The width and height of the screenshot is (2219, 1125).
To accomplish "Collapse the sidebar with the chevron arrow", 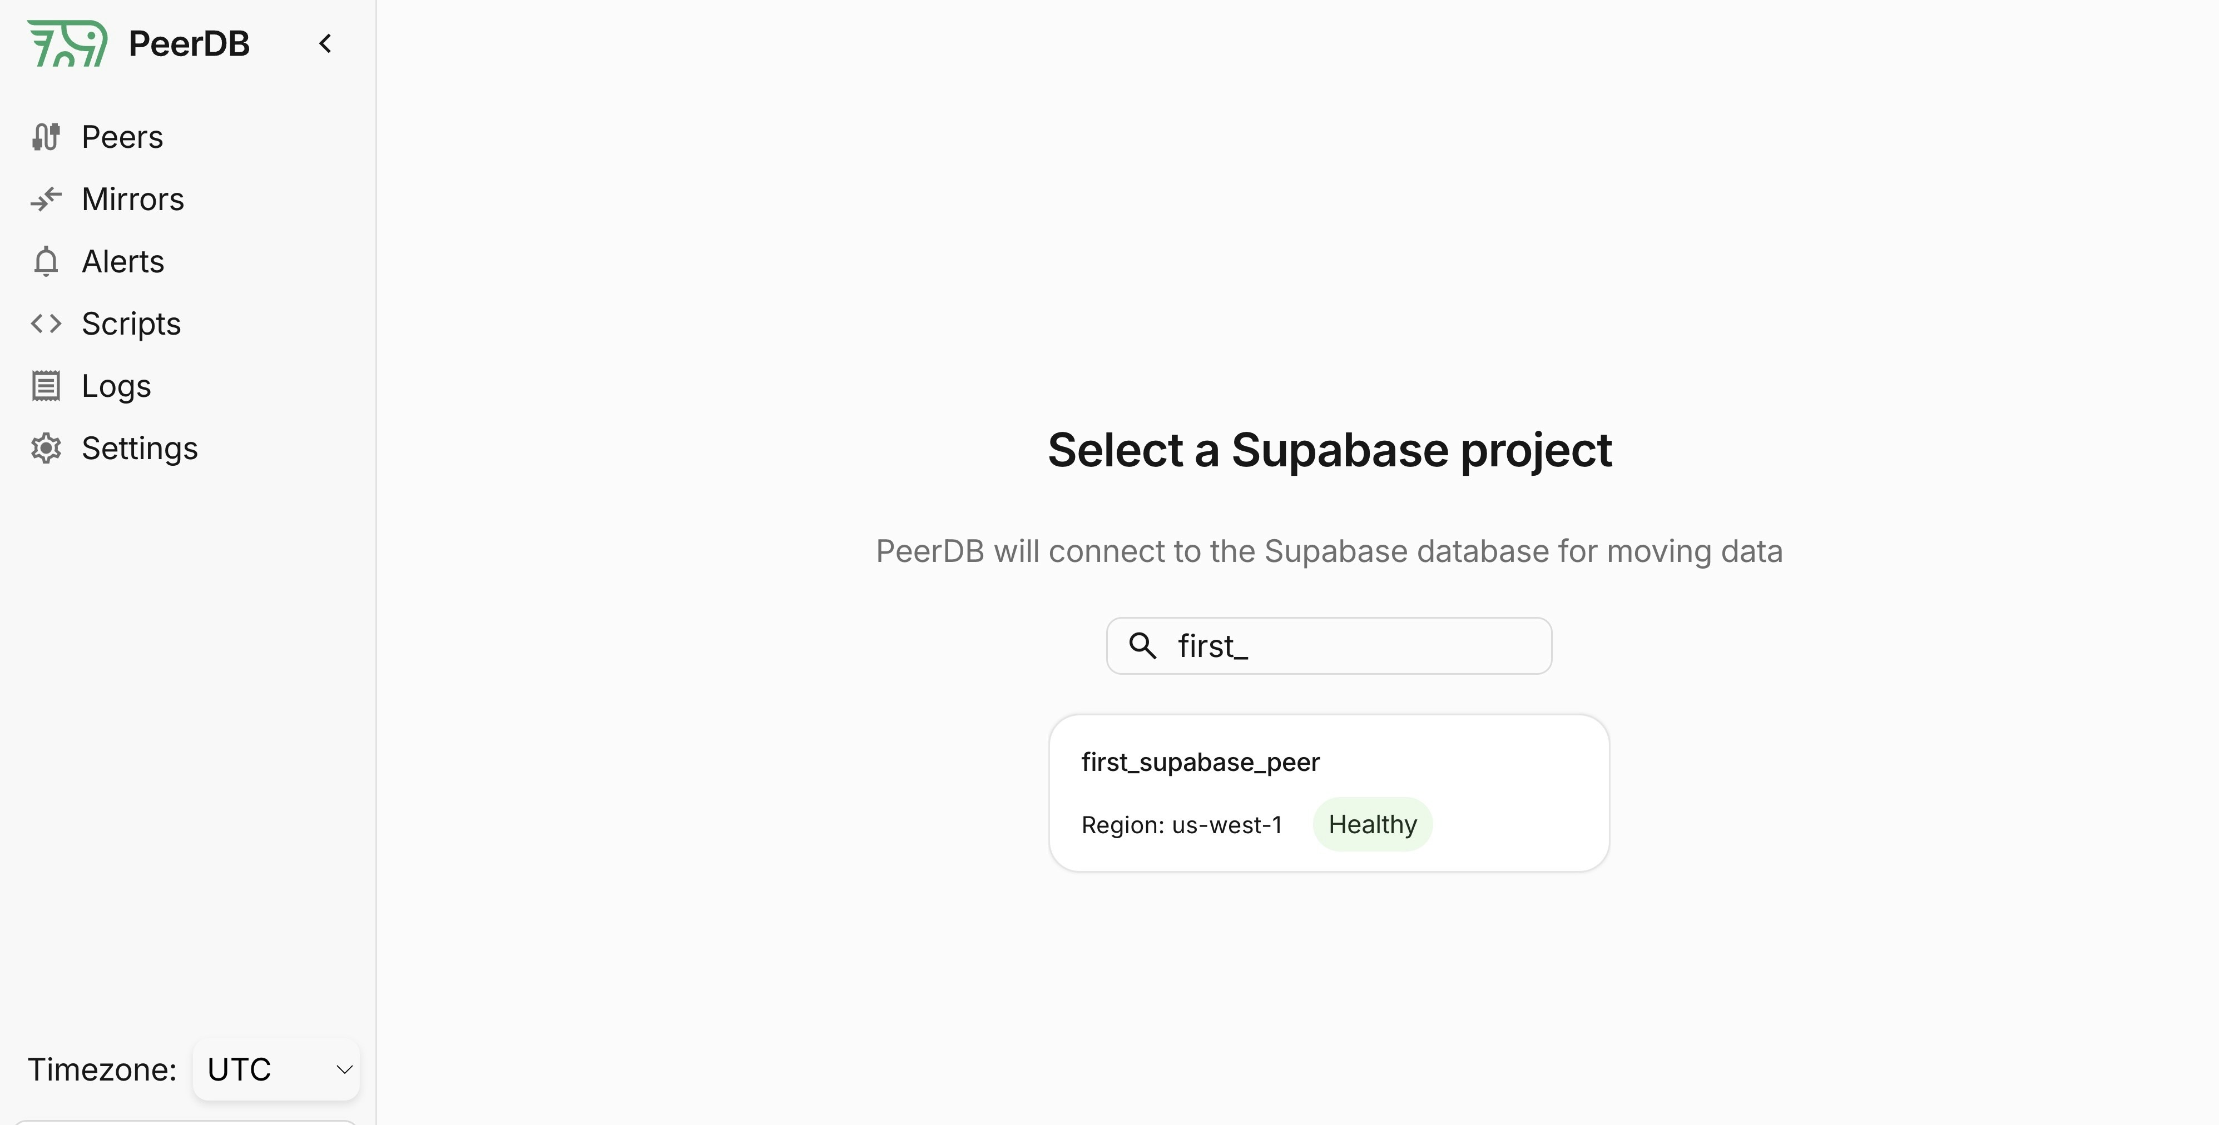I will point(325,44).
